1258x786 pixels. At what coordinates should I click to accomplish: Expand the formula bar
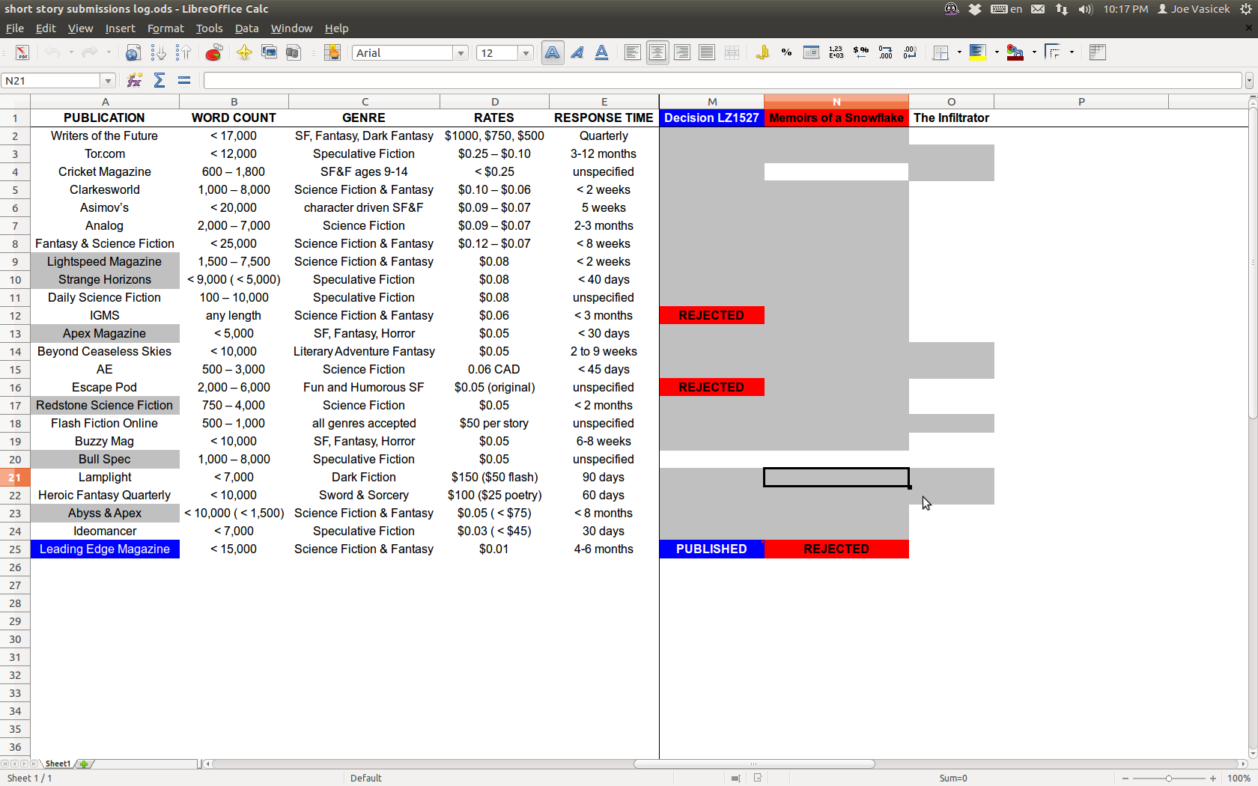tap(1249, 80)
